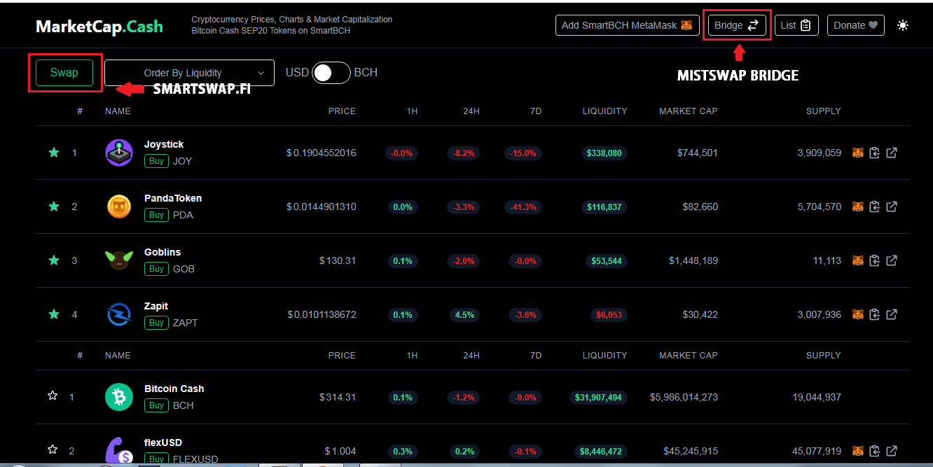Click Zapit 24H change 4.5%
Screen dimensions: 933x467
[x=464, y=315]
